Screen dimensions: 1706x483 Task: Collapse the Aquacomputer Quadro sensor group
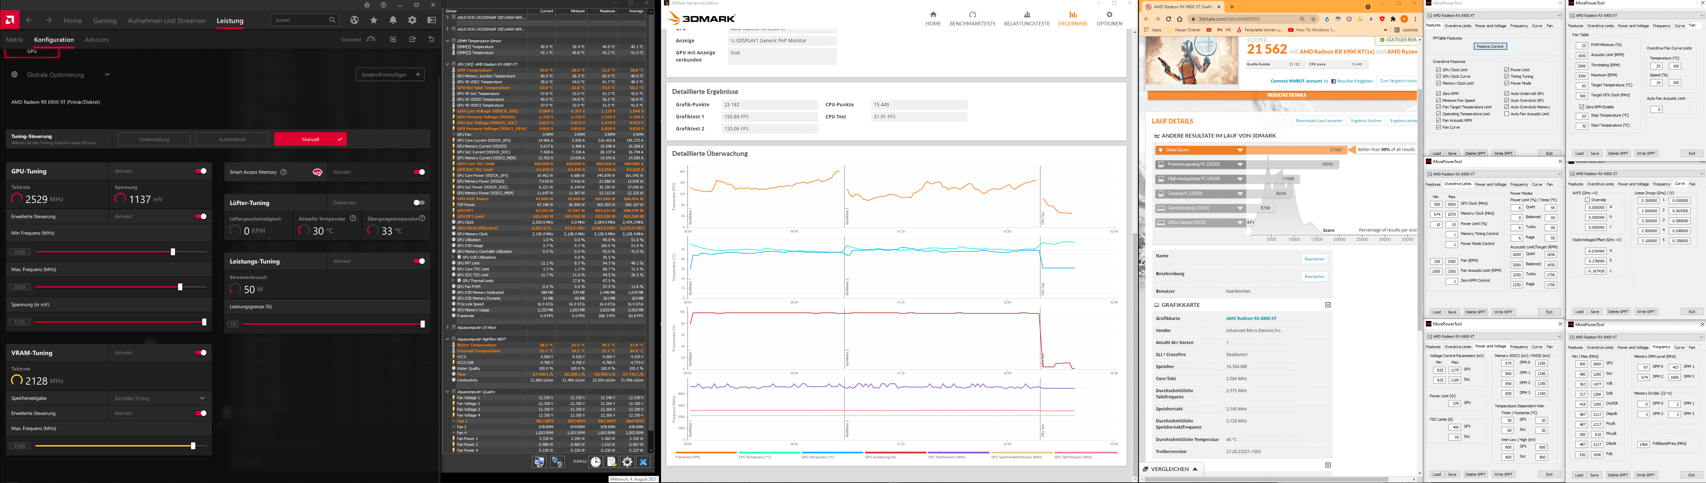coord(448,392)
